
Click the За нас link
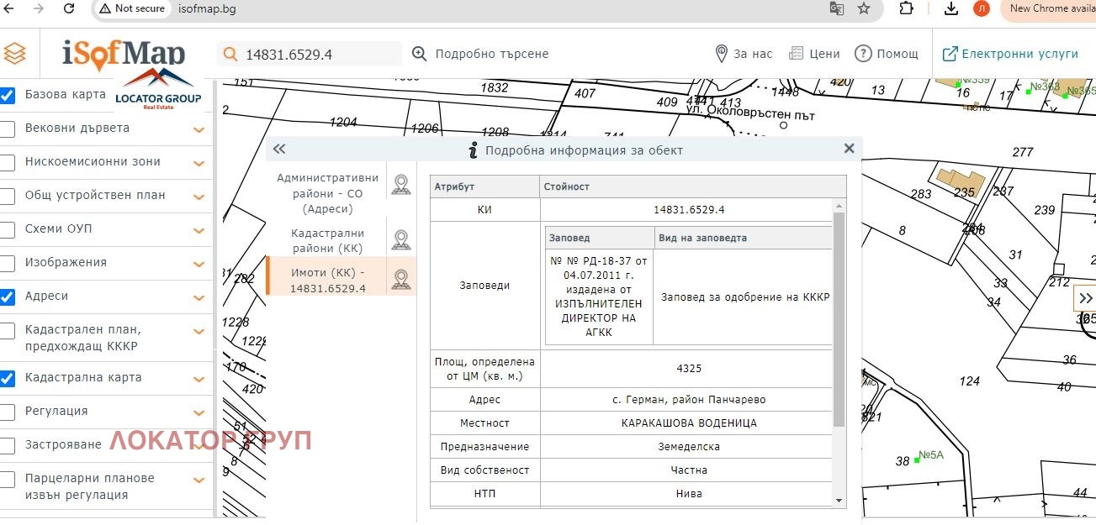point(744,54)
